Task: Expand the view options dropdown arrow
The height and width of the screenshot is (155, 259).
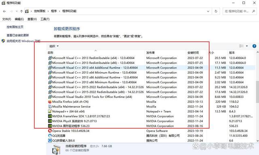Action: (247, 46)
